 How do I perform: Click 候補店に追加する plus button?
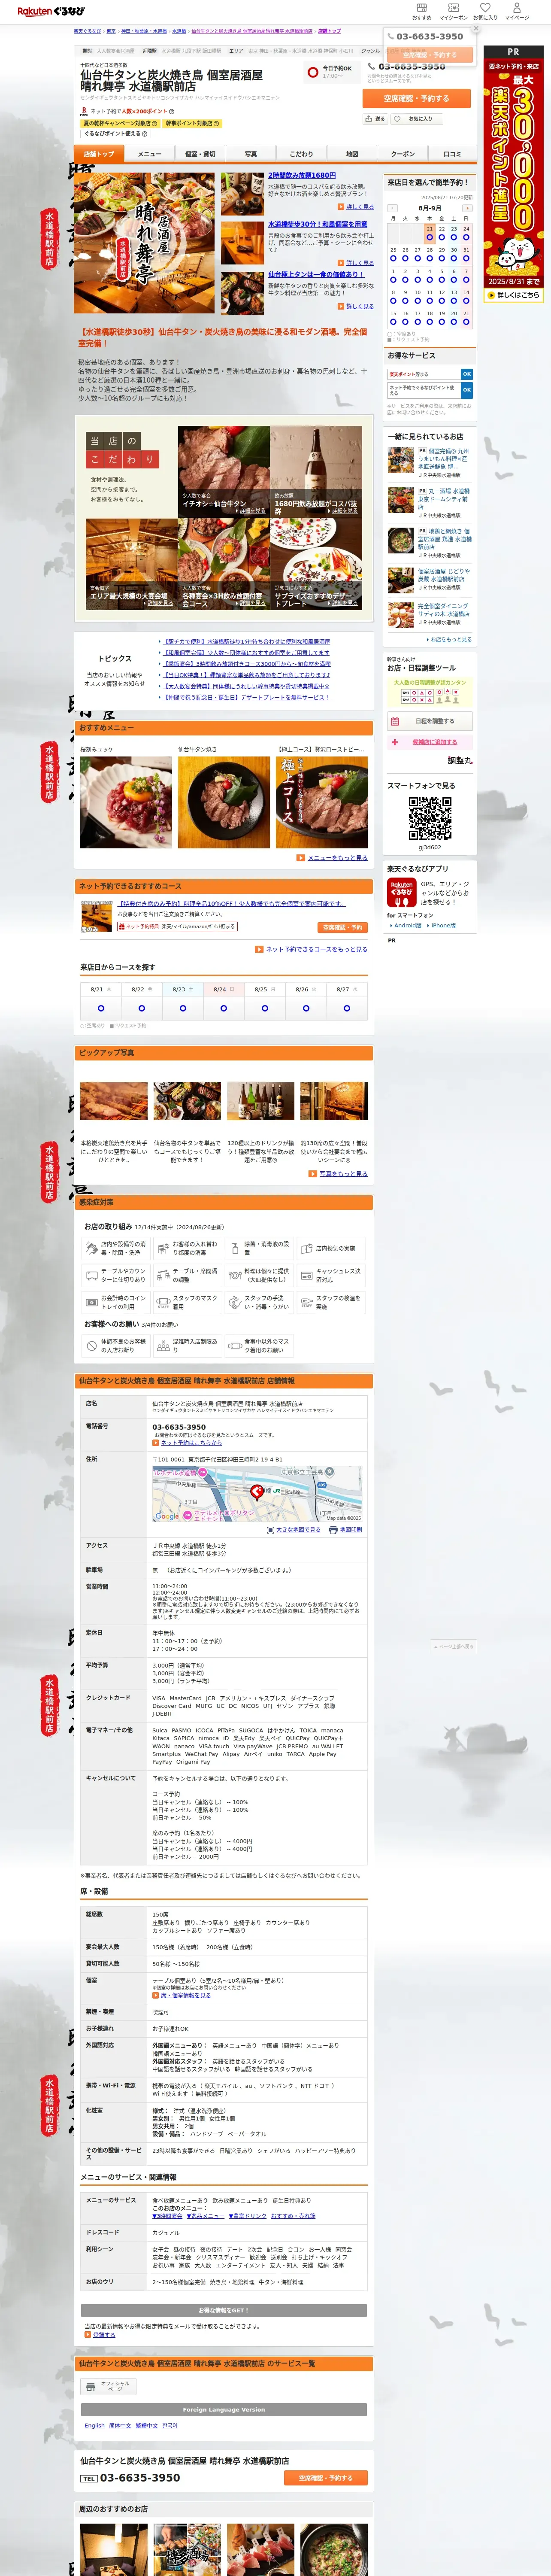[429, 742]
